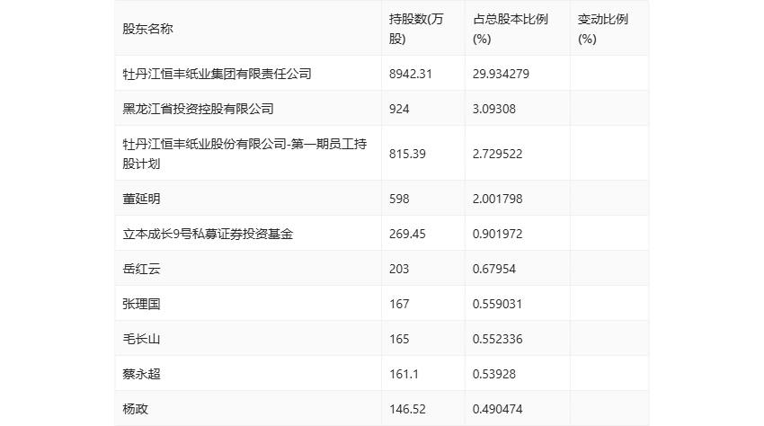
Task: Select shareholder 岳红云
Action: [141, 269]
